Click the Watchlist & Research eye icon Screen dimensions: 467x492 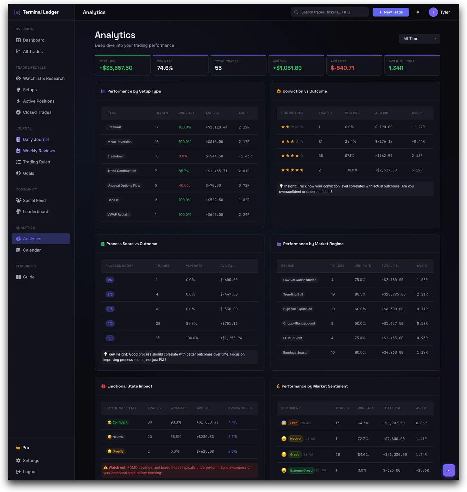tap(18, 78)
